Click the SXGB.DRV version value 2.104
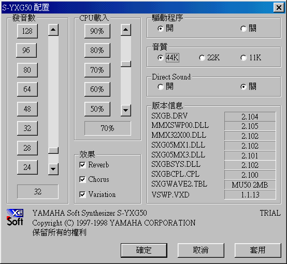This screenshot has height=264, width=287. (250, 117)
